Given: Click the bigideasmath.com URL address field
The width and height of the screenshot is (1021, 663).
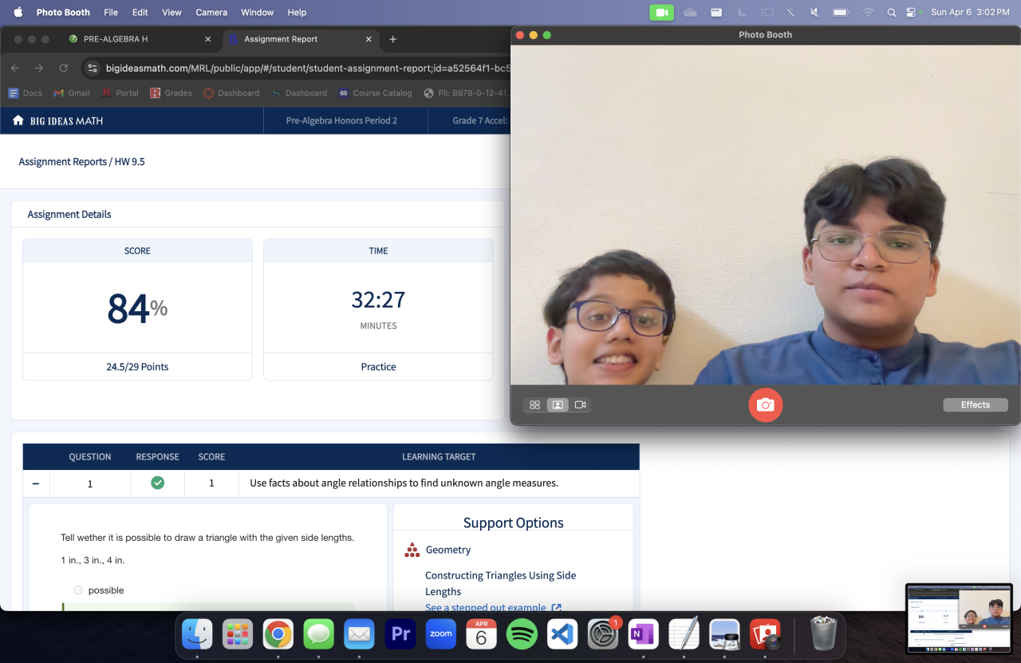Looking at the screenshot, I should click(307, 69).
